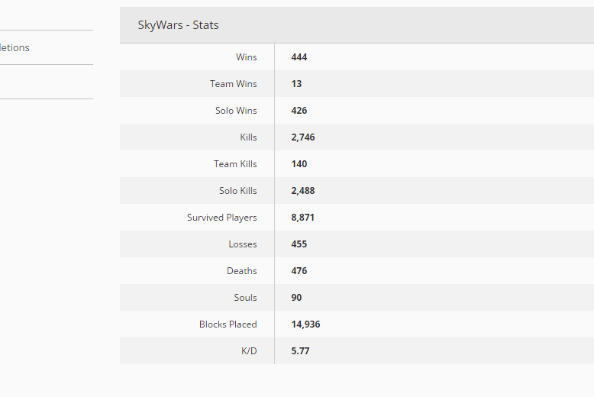Click the Survived Players label
The image size is (594, 397).
(x=221, y=218)
